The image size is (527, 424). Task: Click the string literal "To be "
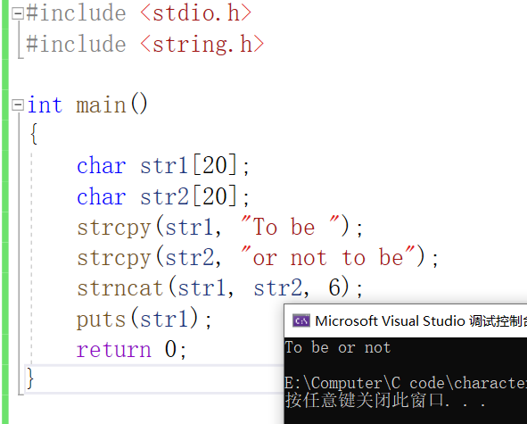pyautogui.click(x=291, y=226)
